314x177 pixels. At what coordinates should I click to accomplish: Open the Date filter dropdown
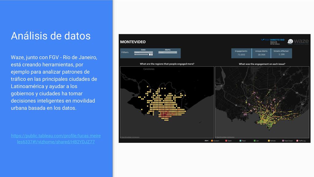(x=144, y=52)
